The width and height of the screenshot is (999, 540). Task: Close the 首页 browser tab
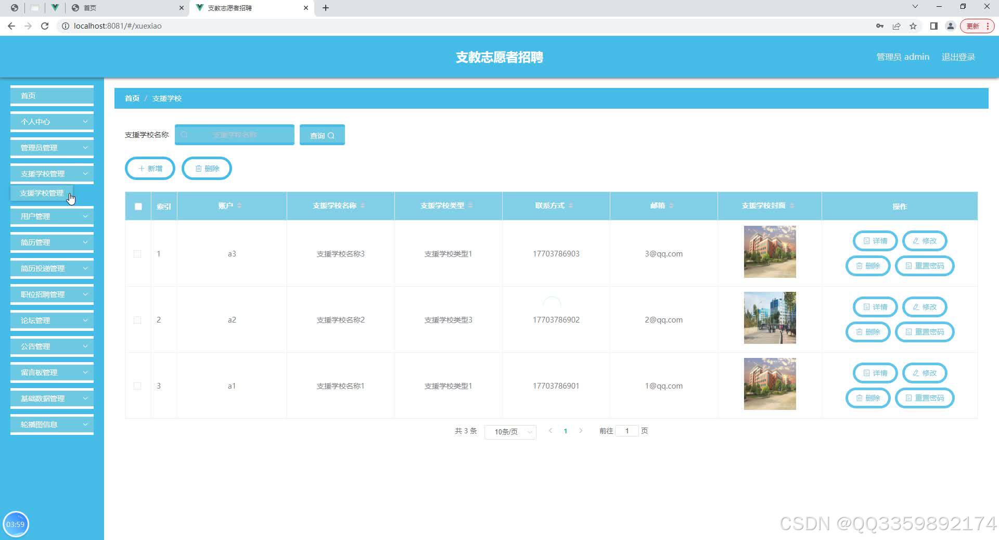pyautogui.click(x=181, y=8)
